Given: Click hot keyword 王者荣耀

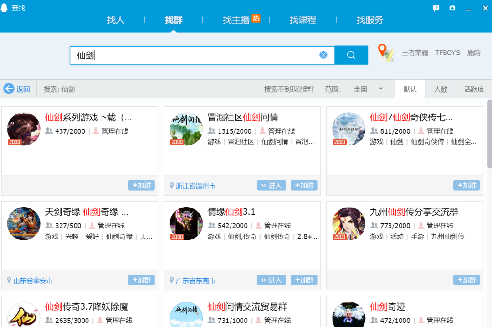Looking at the screenshot, I should [x=415, y=53].
